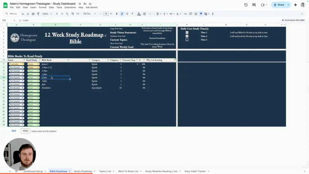Viewport: 309px width, 174px height.
Task: Click the Borders icon
Action: [145, 14]
